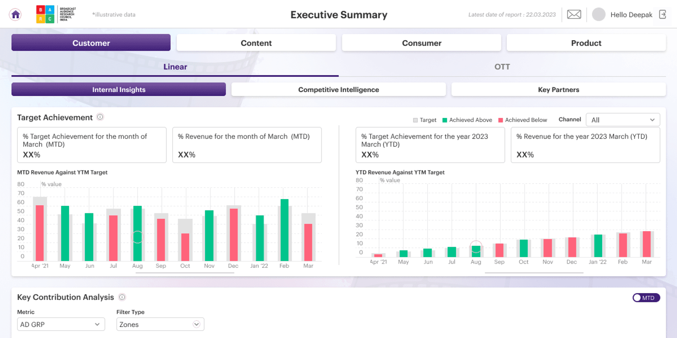Image resolution: width=677 pixels, height=338 pixels.
Task: Open Competitive Intelligence section
Action: [338, 90]
